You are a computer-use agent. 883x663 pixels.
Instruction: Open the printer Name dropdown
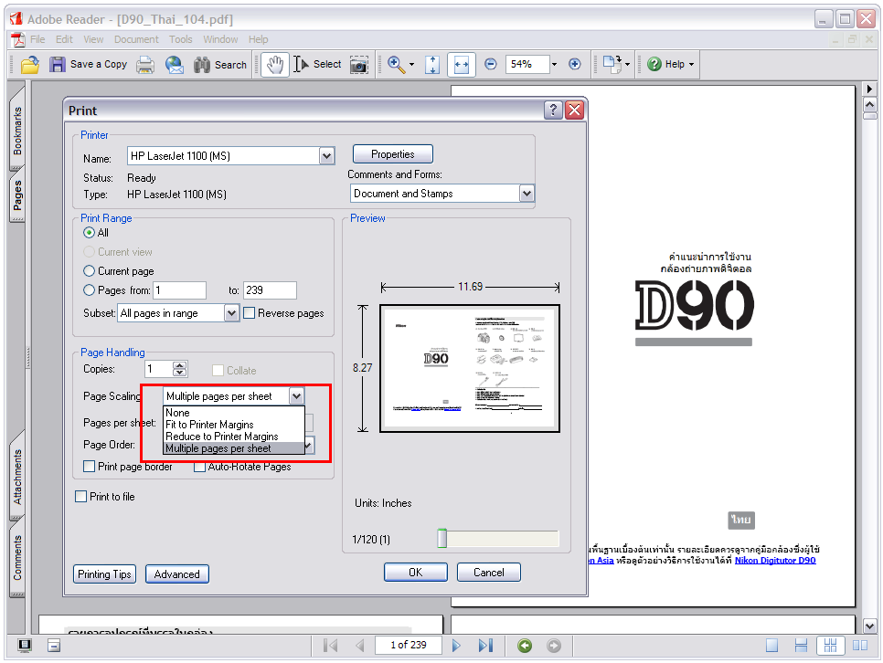(326, 156)
